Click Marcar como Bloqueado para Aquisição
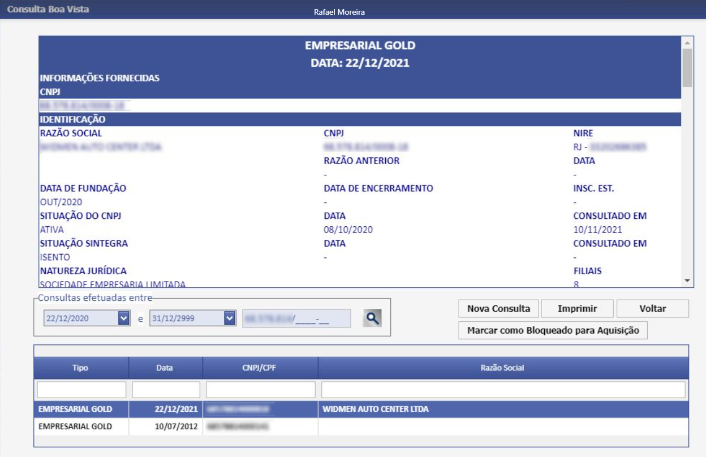 pos(553,330)
